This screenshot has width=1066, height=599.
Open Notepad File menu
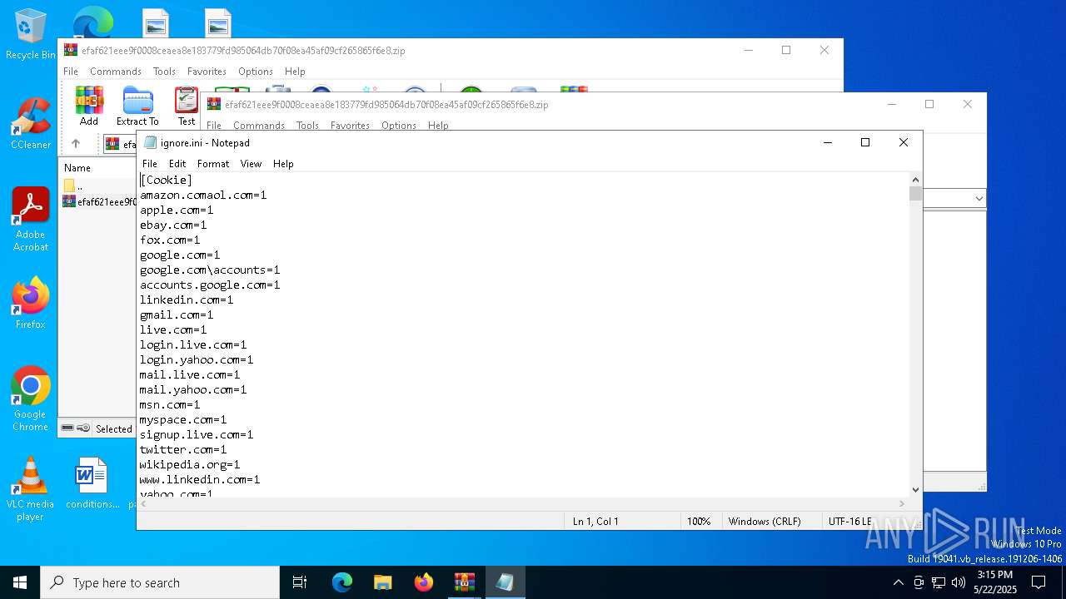(150, 164)
